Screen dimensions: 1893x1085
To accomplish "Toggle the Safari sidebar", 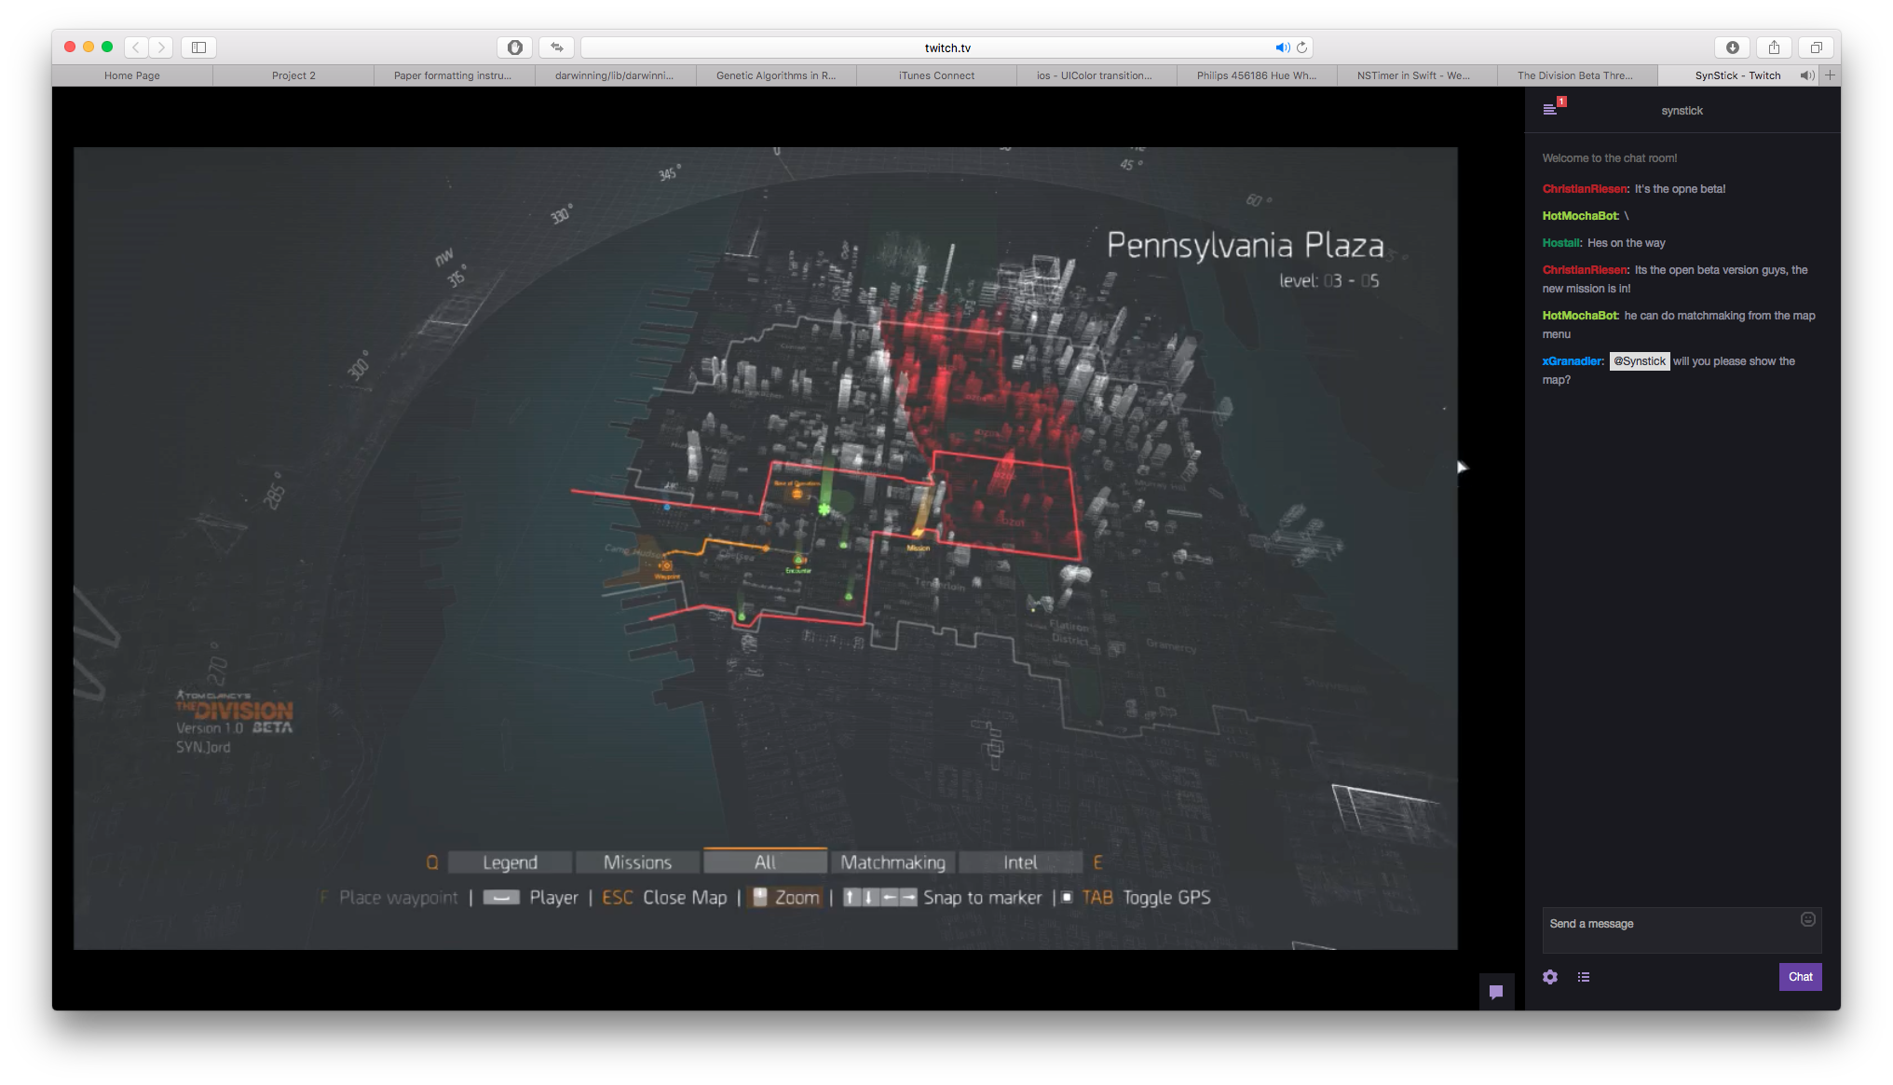I will [x=197, y=47].
